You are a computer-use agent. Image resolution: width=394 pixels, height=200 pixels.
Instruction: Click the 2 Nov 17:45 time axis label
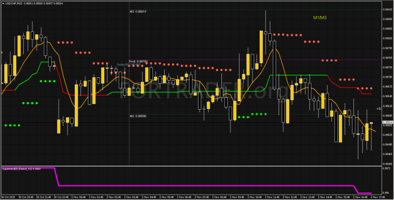(x=378, y=197)
